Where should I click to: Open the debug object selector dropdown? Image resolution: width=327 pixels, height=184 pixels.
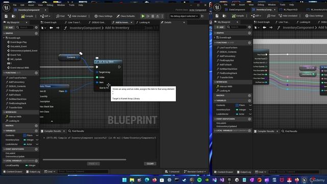pos(184,16)
